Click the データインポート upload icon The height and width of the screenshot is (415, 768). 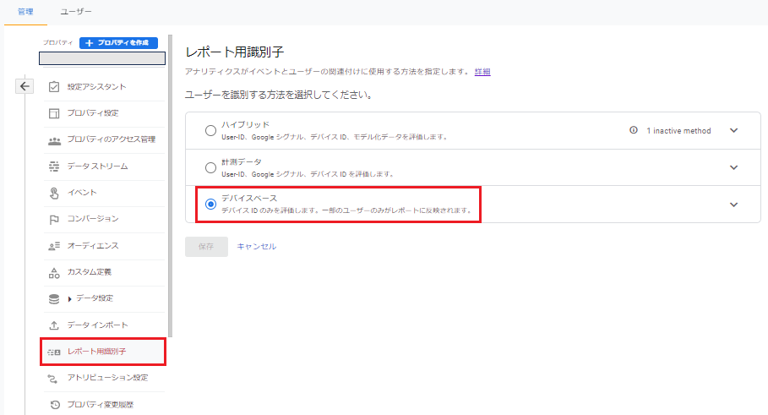coord(54,325)
